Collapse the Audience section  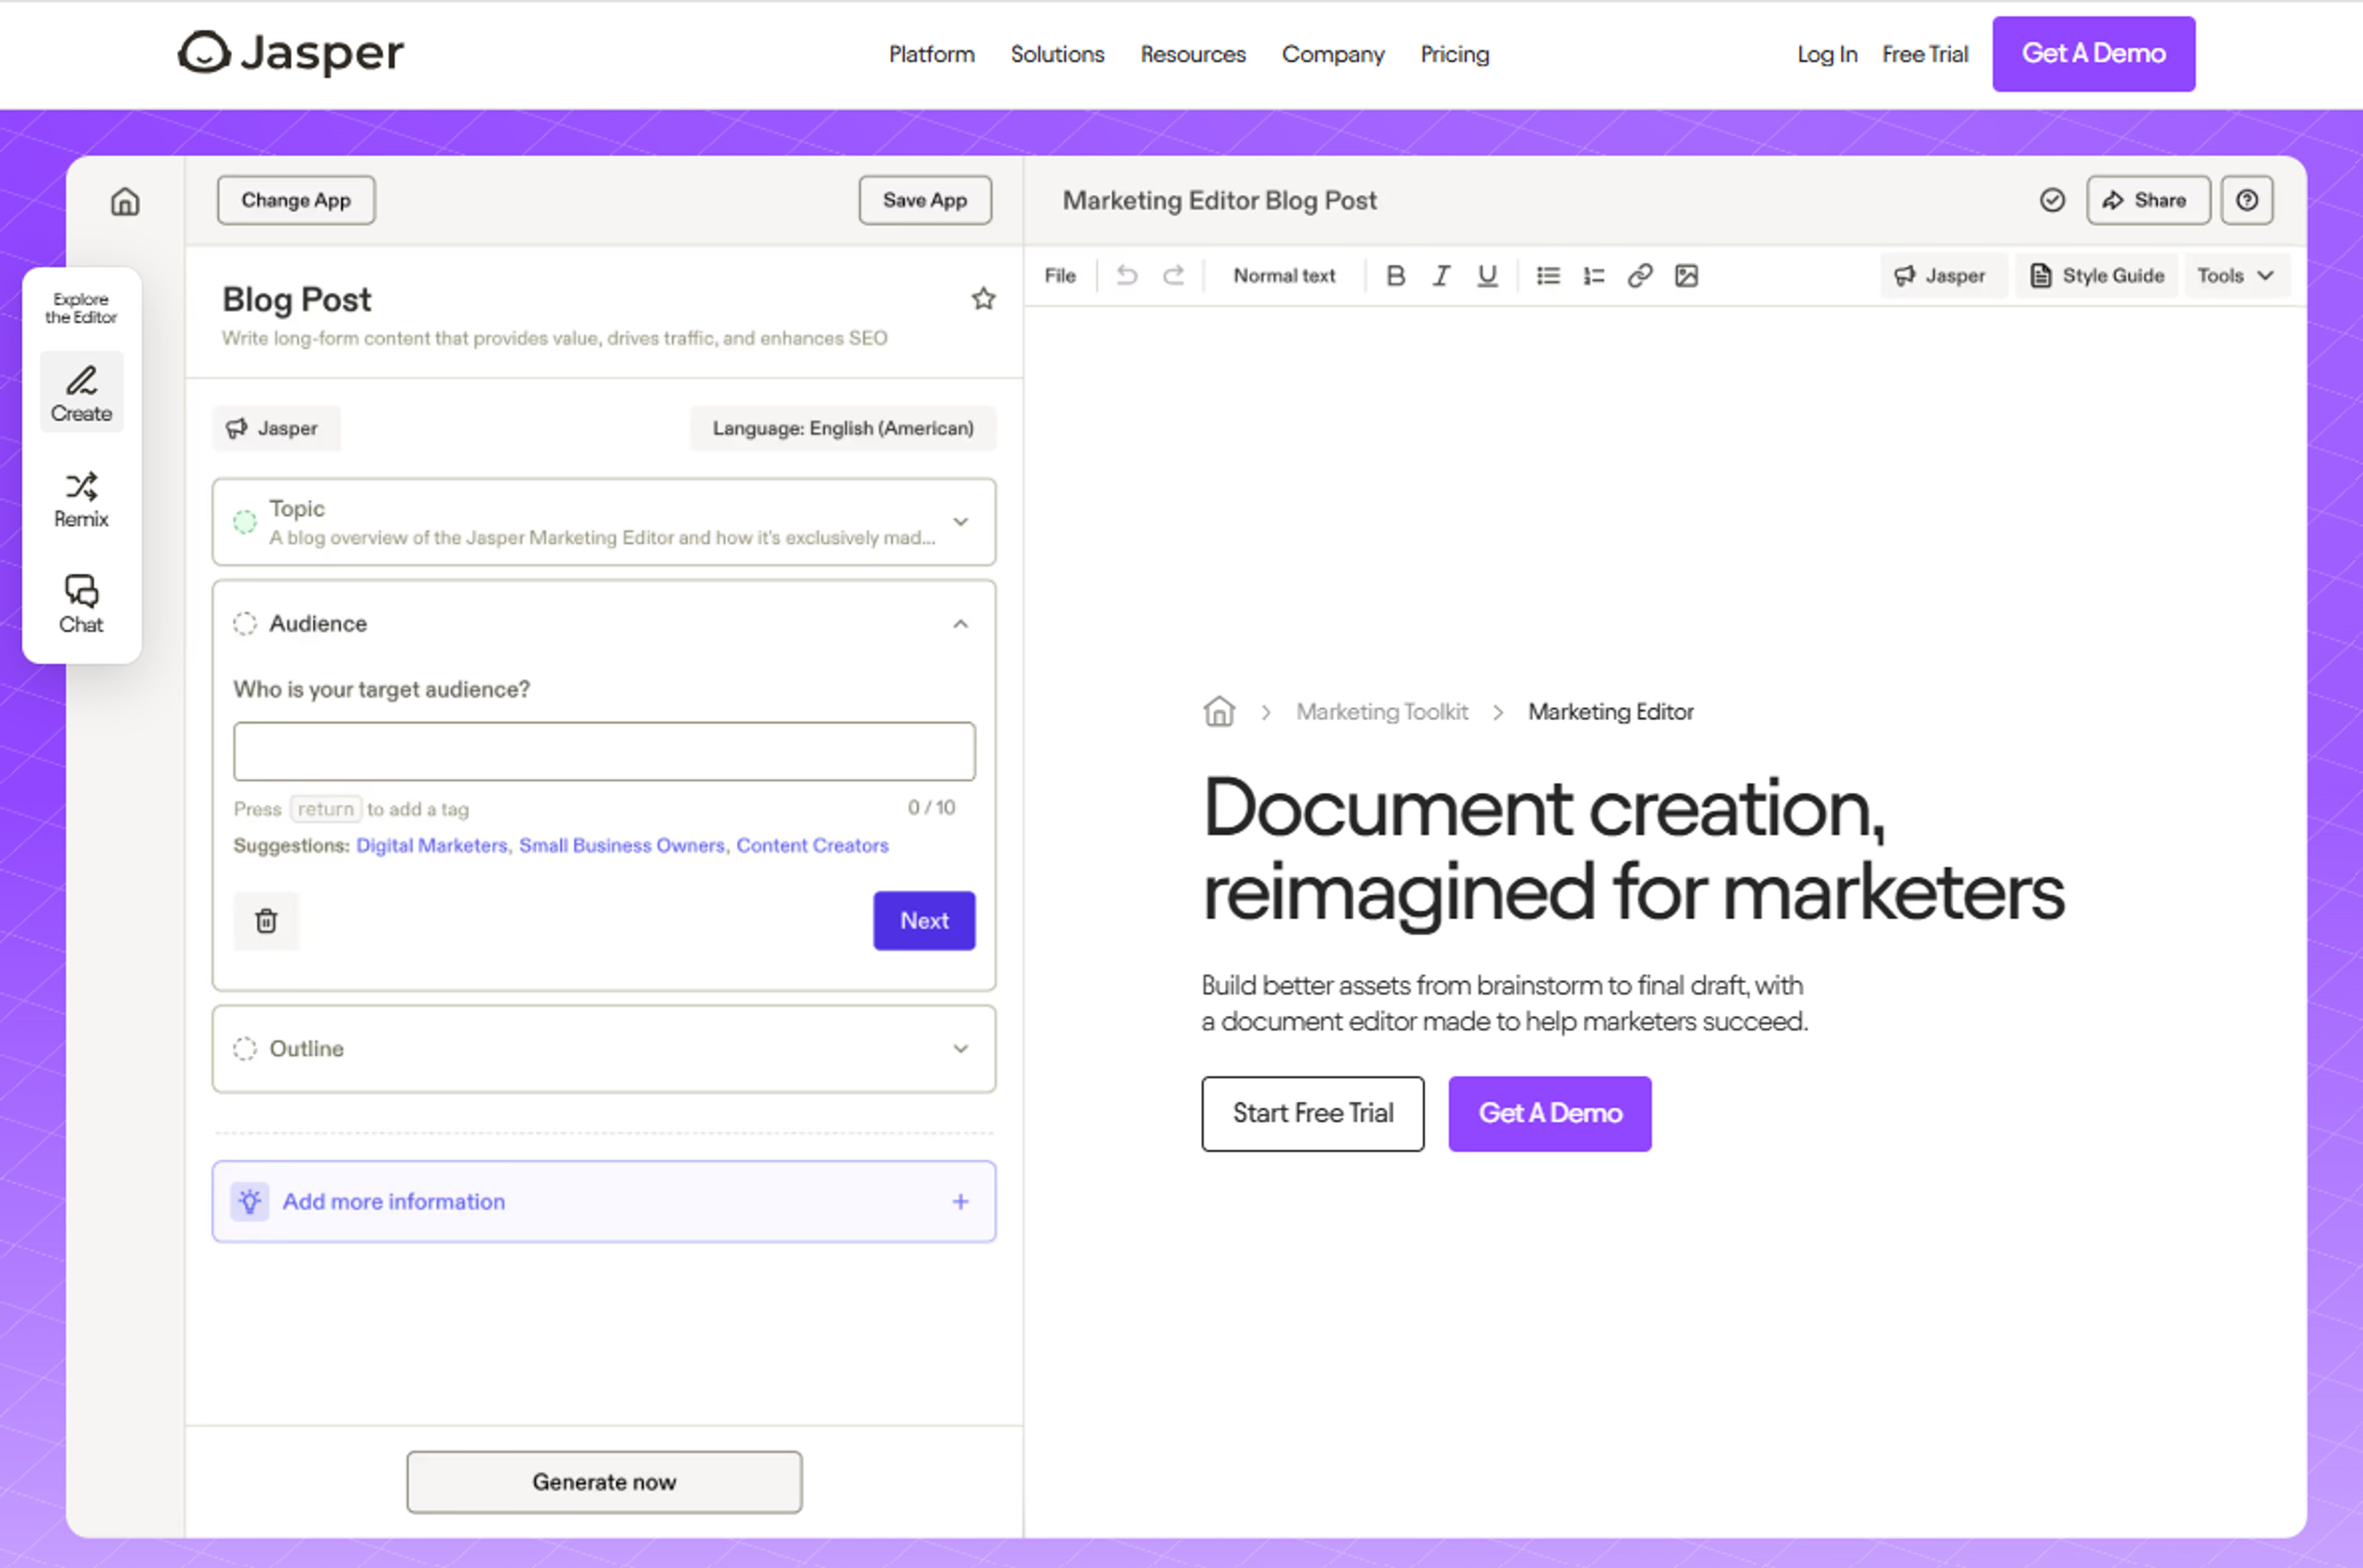tap(960, 624)
